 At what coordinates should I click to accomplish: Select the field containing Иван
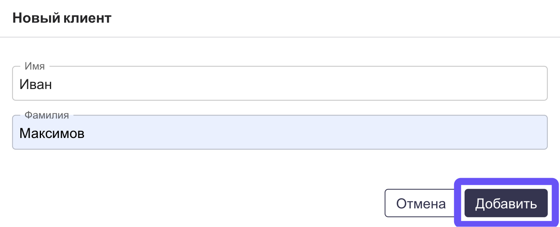point(280,85)
